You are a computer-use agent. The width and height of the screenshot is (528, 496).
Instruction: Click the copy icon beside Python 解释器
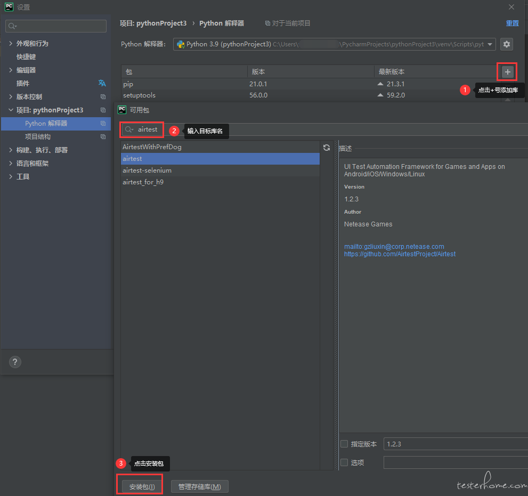point(103,123)
